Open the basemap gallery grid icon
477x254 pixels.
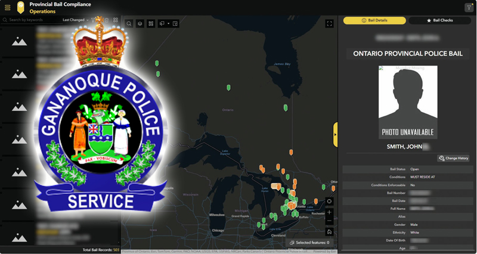(x=151, y=24)
